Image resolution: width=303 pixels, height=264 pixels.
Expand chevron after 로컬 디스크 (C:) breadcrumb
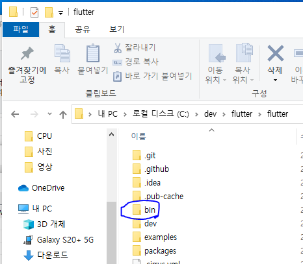pos(196,114)
